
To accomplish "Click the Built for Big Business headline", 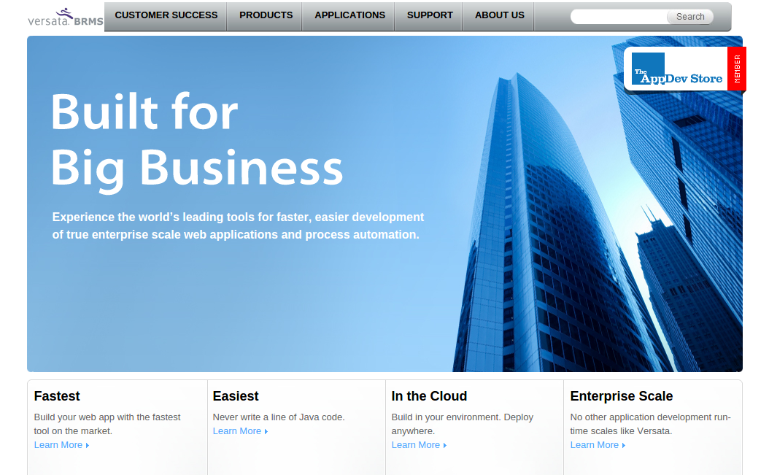I will pyautogui.click(x=197, y=140).
